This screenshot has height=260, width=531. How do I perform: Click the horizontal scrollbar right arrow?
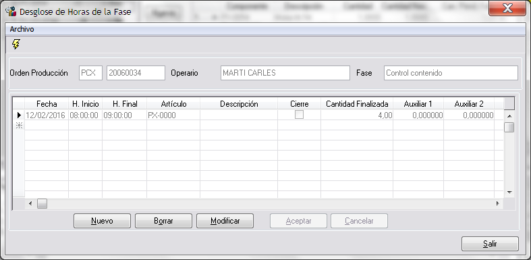coord(497,203)
